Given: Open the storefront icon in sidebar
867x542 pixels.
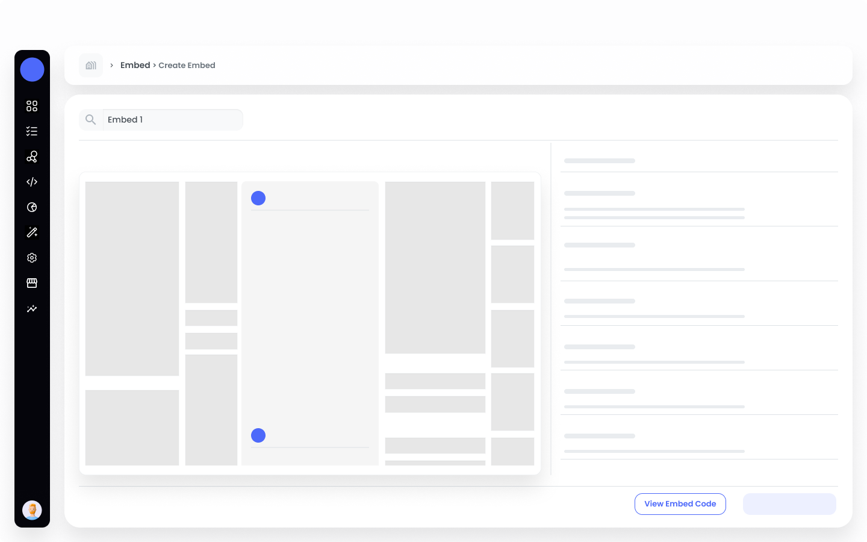Looking at the screenshot, I should tap(32, 283).
